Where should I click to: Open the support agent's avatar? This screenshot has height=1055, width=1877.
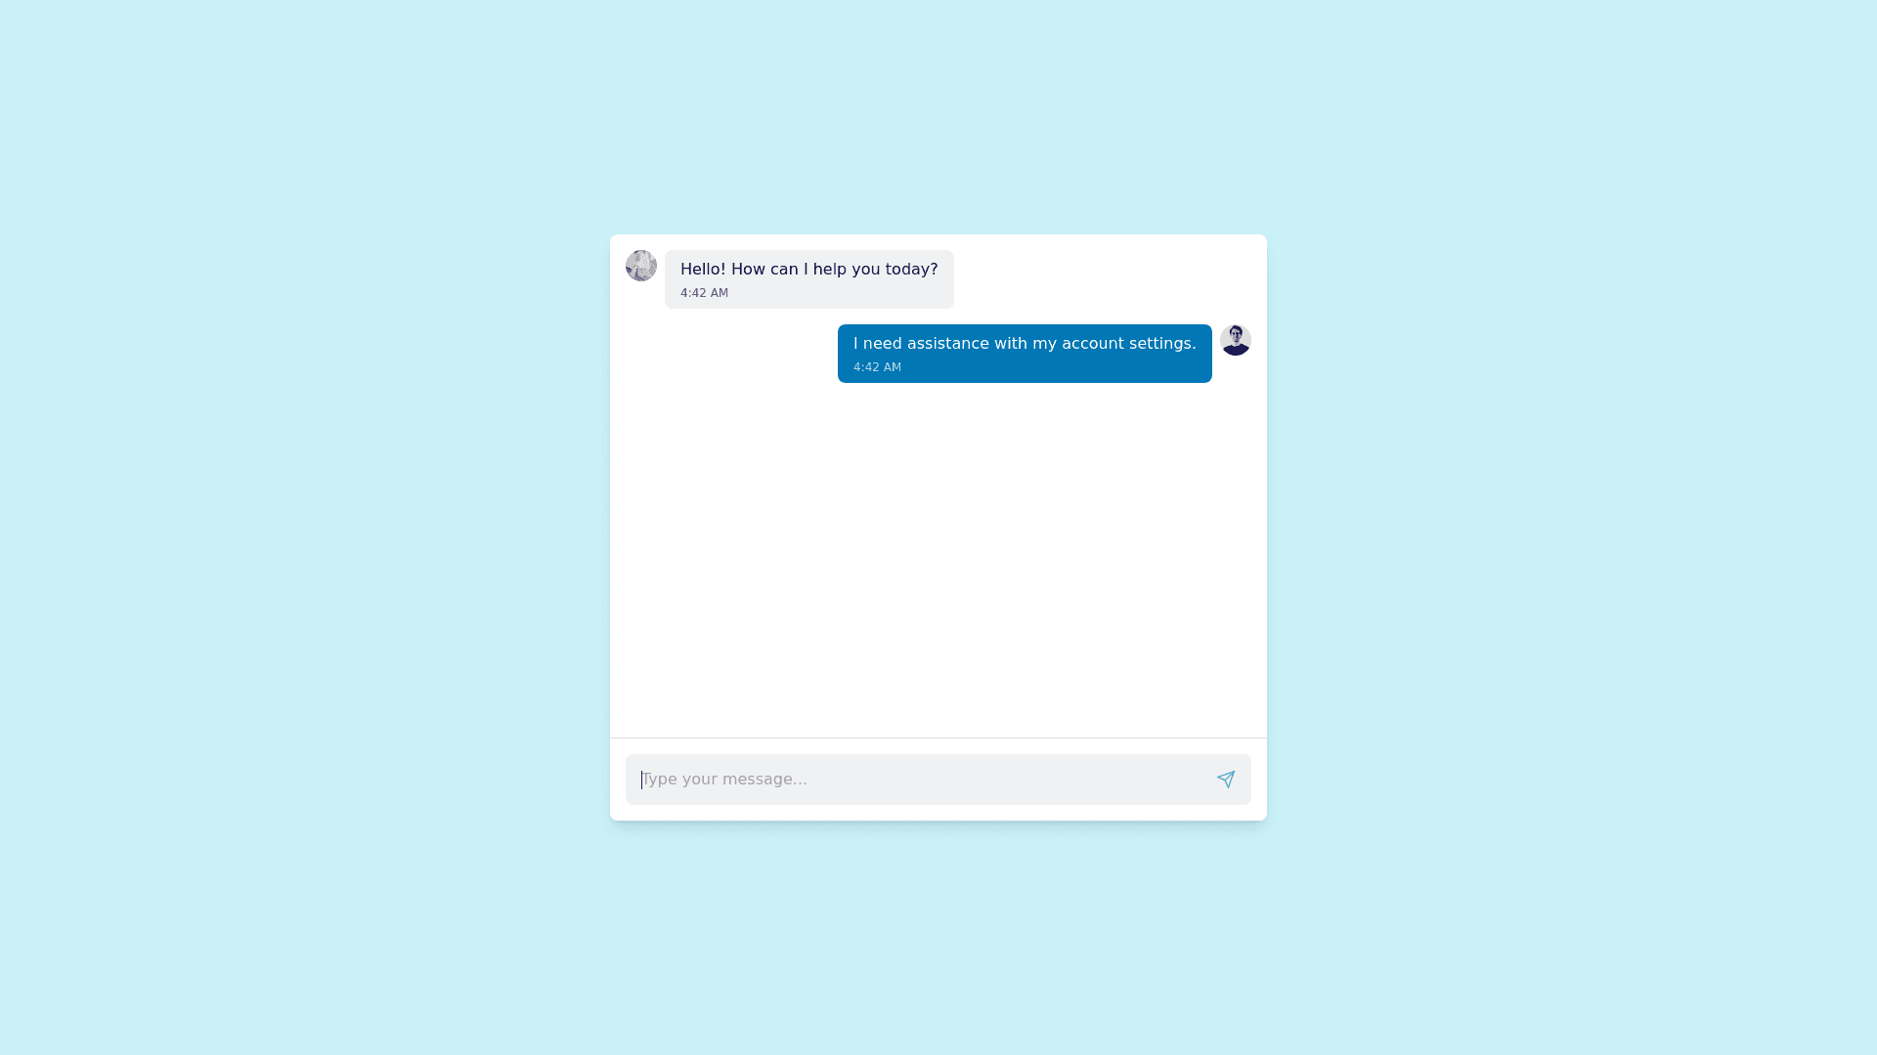(x=641, y=266)
